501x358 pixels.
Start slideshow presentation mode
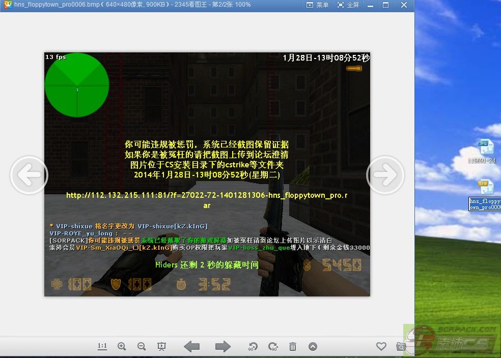(161, 346)
